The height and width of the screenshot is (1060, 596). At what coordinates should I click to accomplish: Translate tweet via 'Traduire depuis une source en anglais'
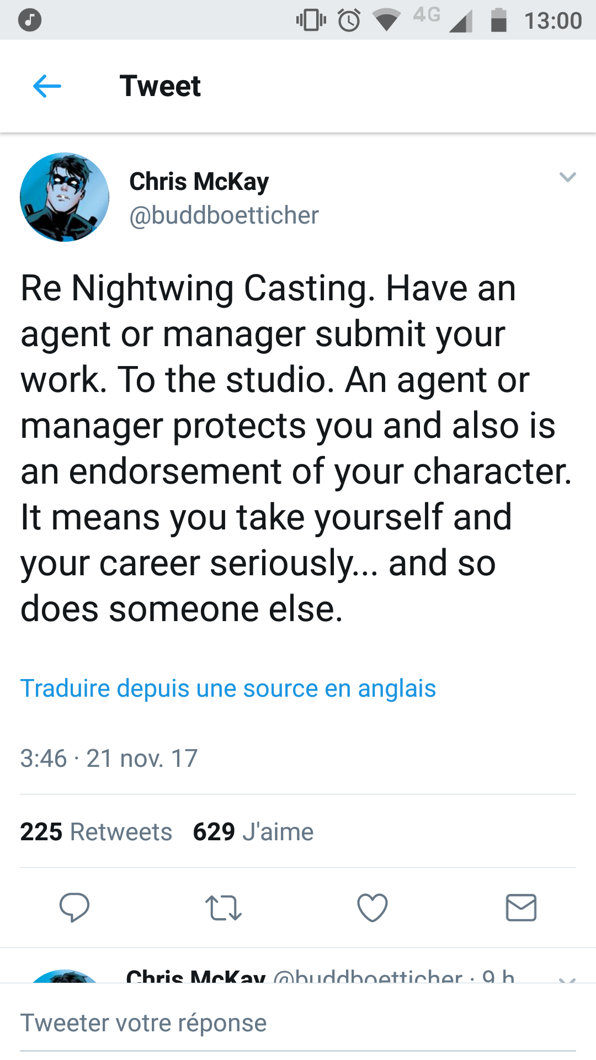228,688
